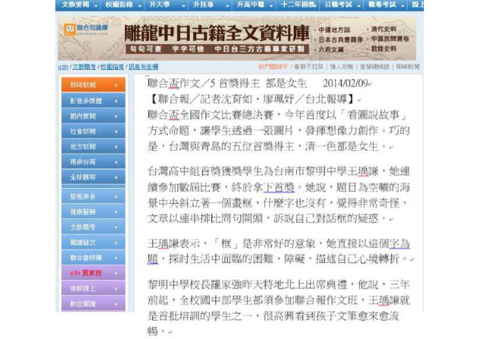Open the 職場考試 navigation menu

pyautogui.click(x=382, y=5)
